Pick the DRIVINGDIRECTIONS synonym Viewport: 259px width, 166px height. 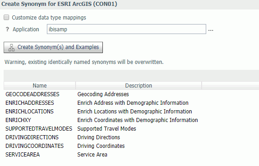click(x=32, y=137)
